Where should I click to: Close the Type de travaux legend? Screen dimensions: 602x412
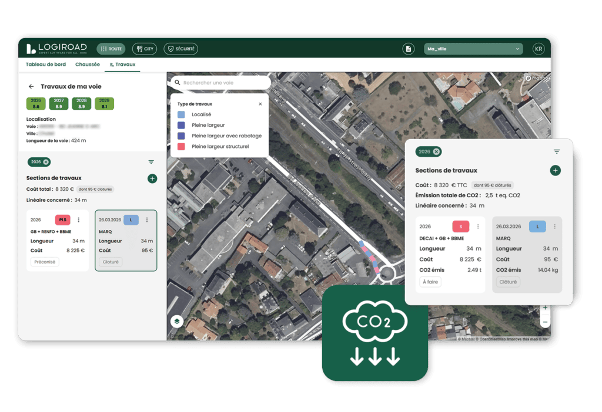260,104
